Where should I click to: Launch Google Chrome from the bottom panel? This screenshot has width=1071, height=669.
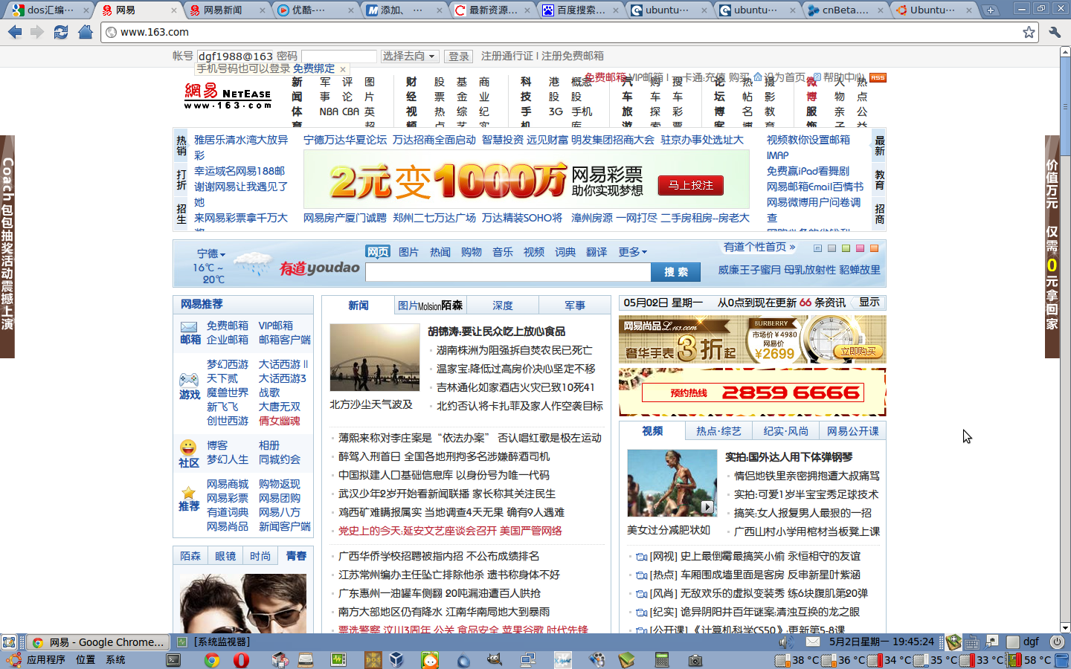pyautogui.click(x=212, y=659)
